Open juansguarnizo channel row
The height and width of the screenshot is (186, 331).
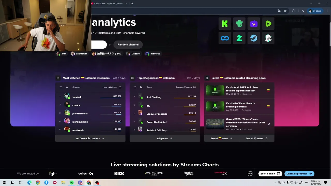[x=90, y=122]
